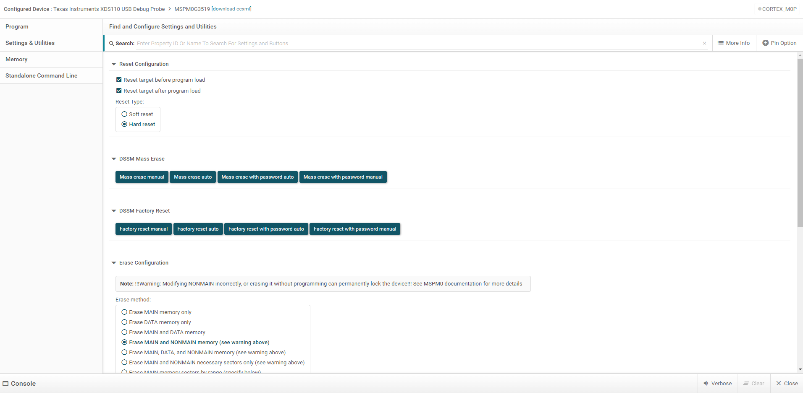Open the download ccxml link
The width and height of the screenshot is (803, 405).
pyautogui.click(x=231, y=9)
